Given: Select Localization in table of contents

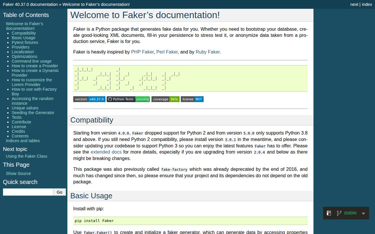Looking at the screenshot, I should tap(23, 52).
